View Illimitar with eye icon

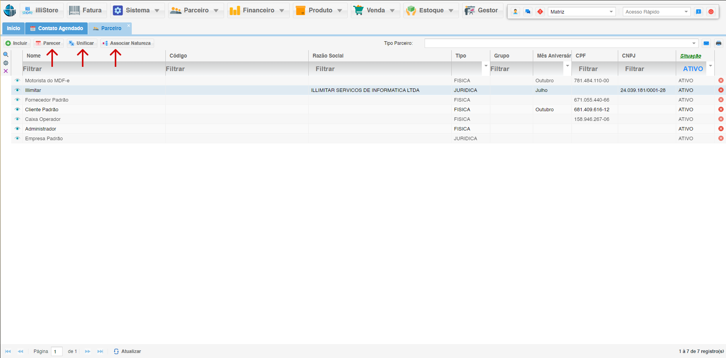[x=17, y=90]
